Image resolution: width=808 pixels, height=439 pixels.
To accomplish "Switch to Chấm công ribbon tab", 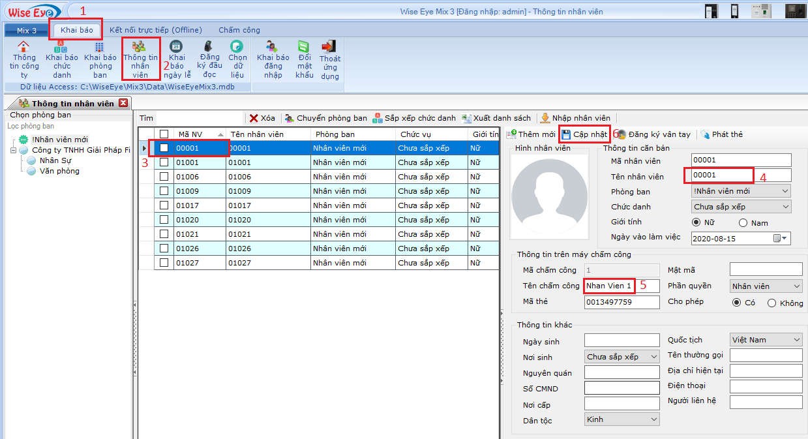I will (x=239, y=30).
